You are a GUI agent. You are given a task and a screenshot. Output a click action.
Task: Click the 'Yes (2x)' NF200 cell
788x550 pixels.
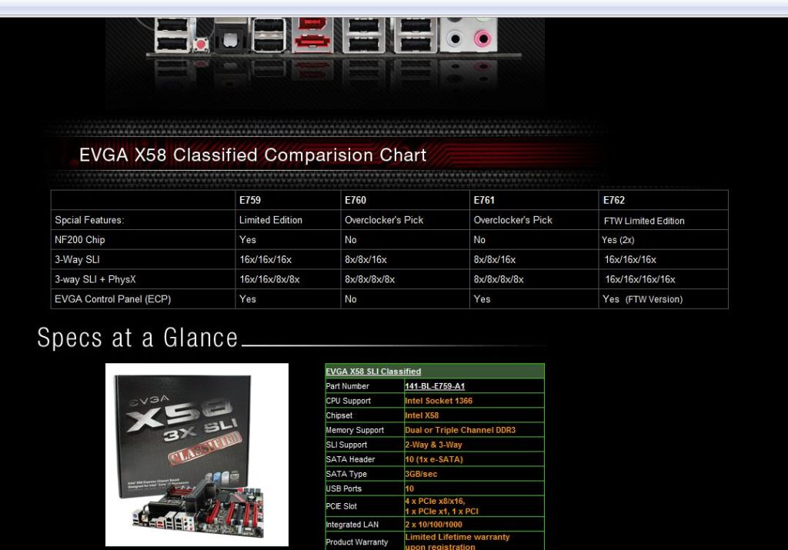(618, 240)
